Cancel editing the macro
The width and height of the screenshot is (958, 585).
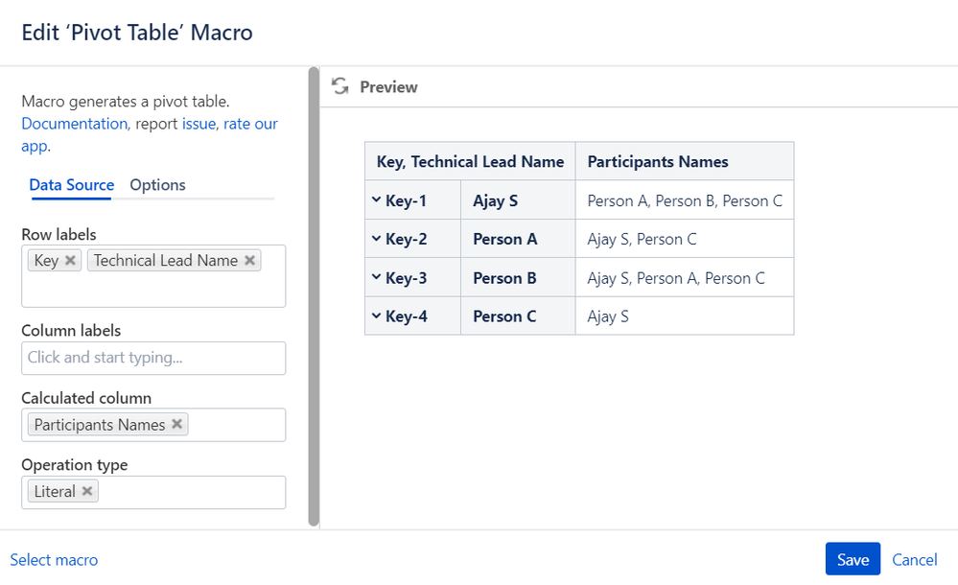coord(914,560)
